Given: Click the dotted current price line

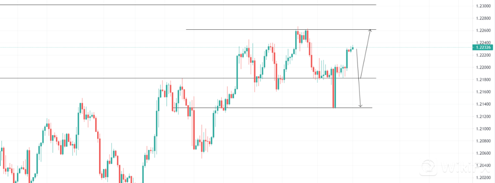Looking at the screenshot, I should (x=137, y=47).
